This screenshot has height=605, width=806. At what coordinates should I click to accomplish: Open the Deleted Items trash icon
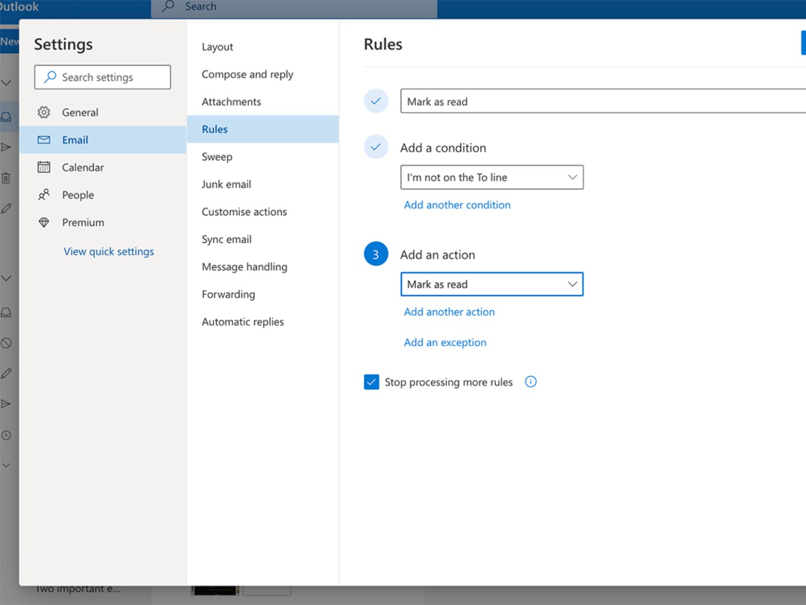click(x=6, y=178)
